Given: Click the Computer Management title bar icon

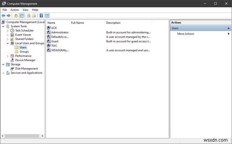Looking at the screenshot, I should coord(4,3).
